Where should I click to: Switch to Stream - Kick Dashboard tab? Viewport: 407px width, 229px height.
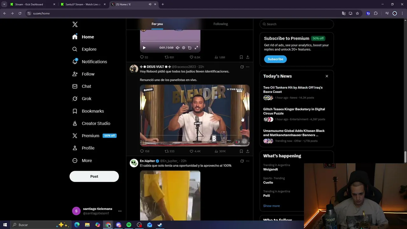32,4
